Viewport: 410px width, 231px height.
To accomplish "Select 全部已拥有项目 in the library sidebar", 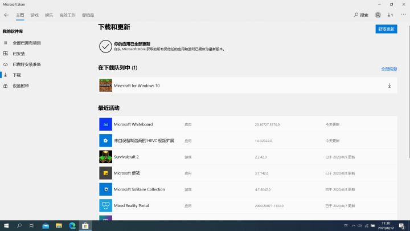I will 27,43.
